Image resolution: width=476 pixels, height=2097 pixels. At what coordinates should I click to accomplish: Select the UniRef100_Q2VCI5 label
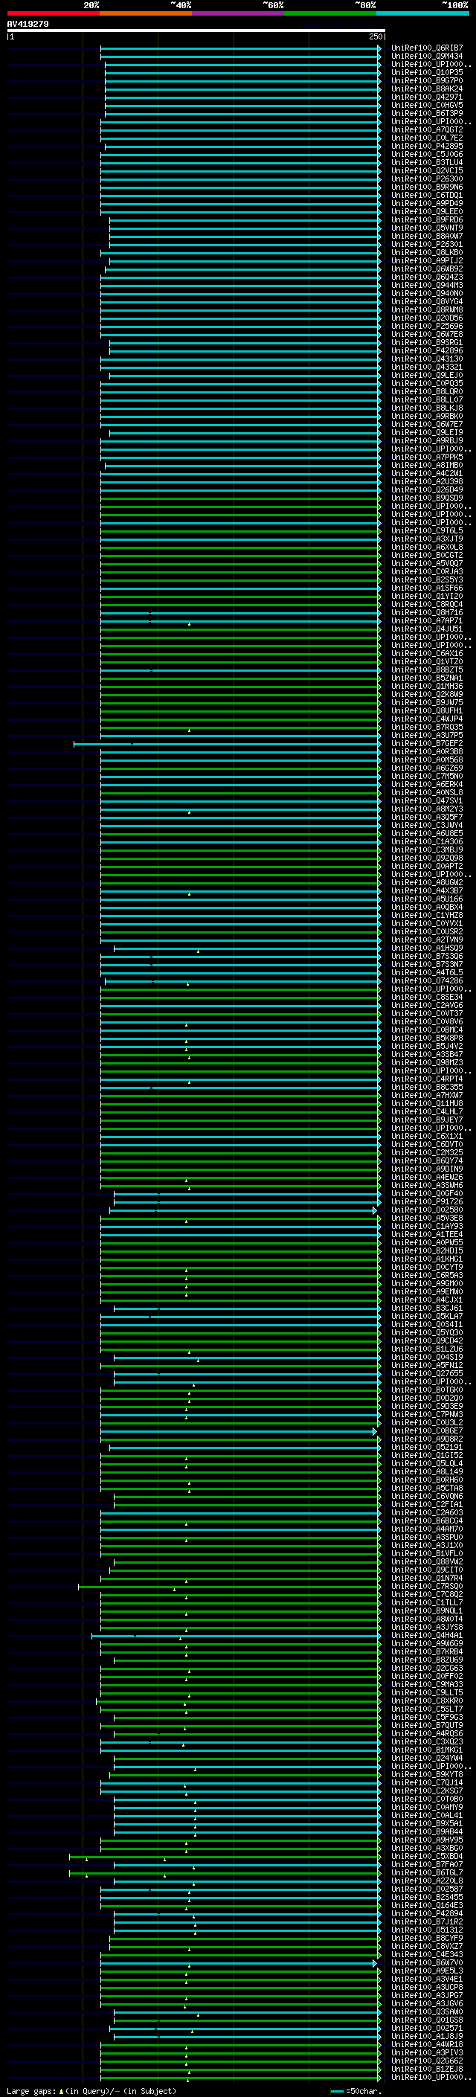tap(426, 171)
